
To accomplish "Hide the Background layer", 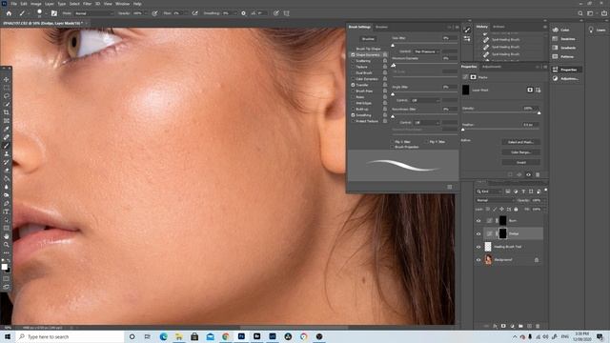I will click(x=478, y=260).
